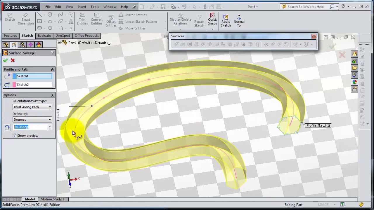This screenshot has width=374, height=210.
Task: Open the File menu
Action: pyautogui.click(x=48, y=6)
